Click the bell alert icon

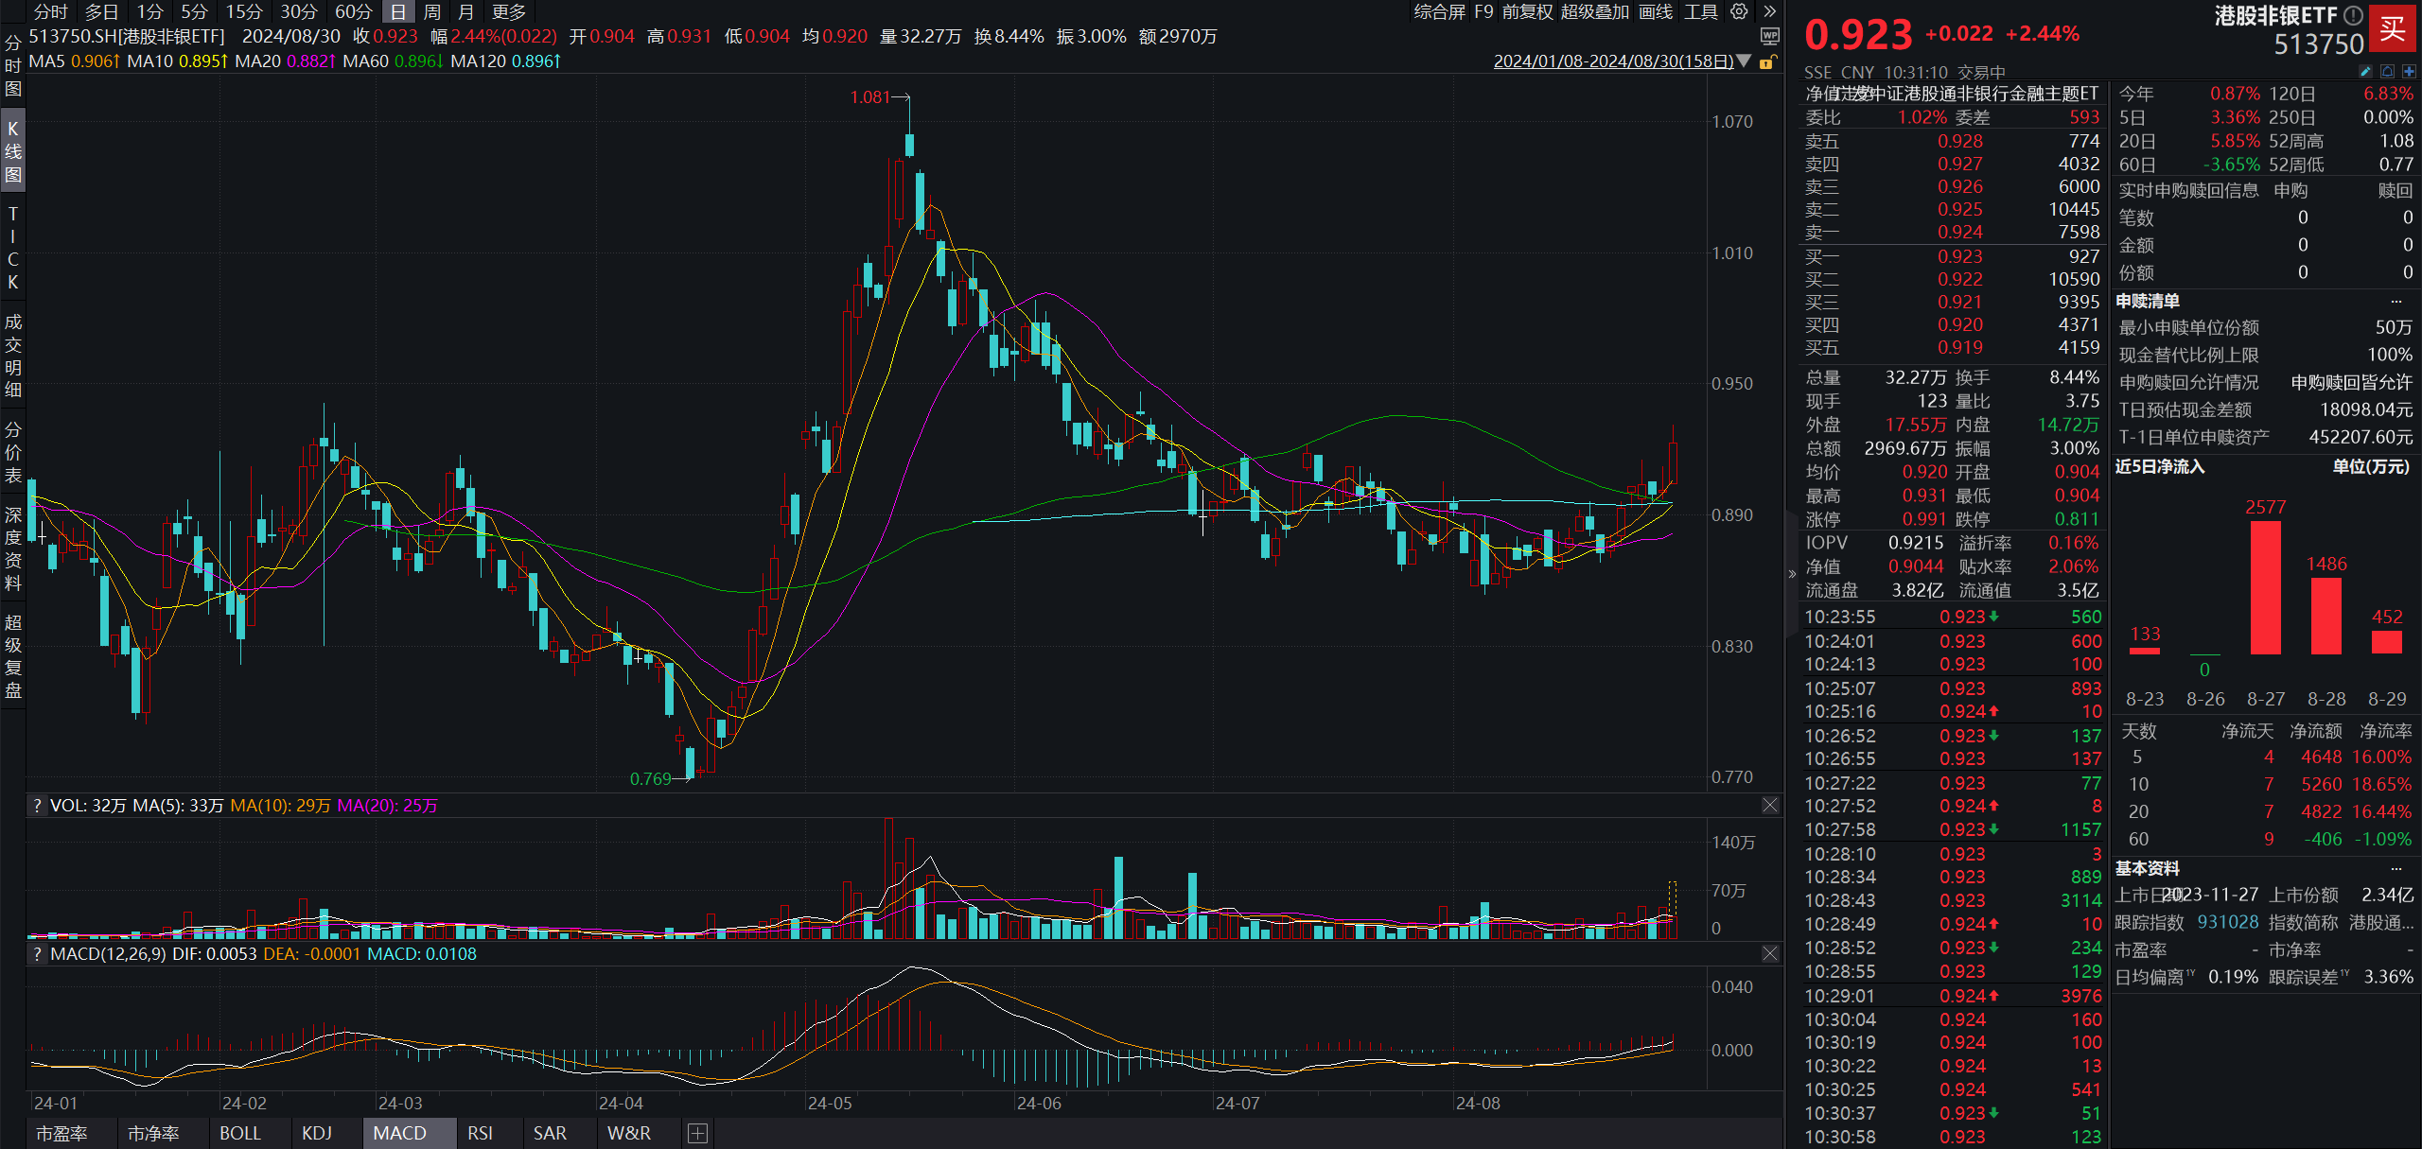[x=2387, y=71]
